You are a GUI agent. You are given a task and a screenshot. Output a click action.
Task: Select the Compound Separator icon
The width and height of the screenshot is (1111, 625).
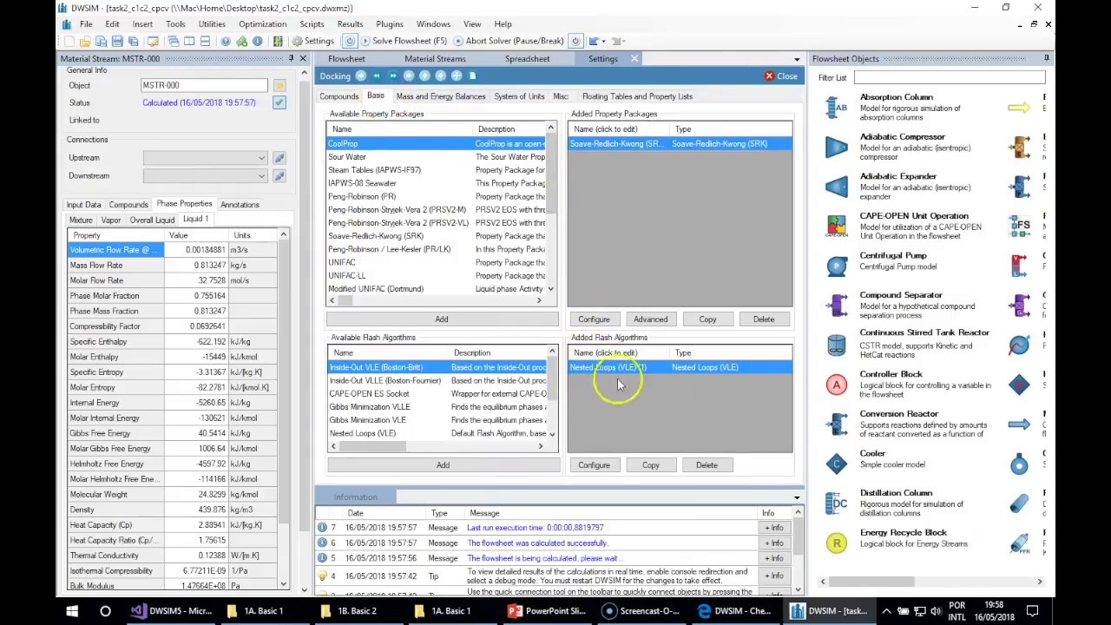[x=837, y=306]
